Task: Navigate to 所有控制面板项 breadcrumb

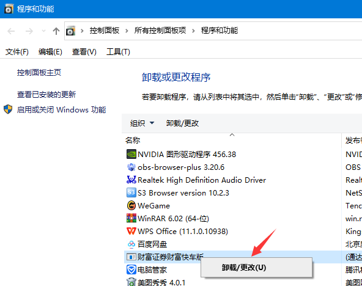Action: click(160, 31)
